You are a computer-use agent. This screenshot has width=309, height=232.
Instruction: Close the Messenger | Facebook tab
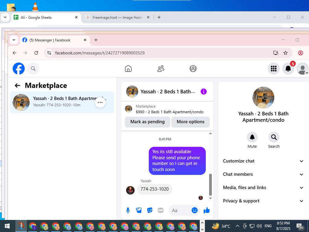click(85, 40)
